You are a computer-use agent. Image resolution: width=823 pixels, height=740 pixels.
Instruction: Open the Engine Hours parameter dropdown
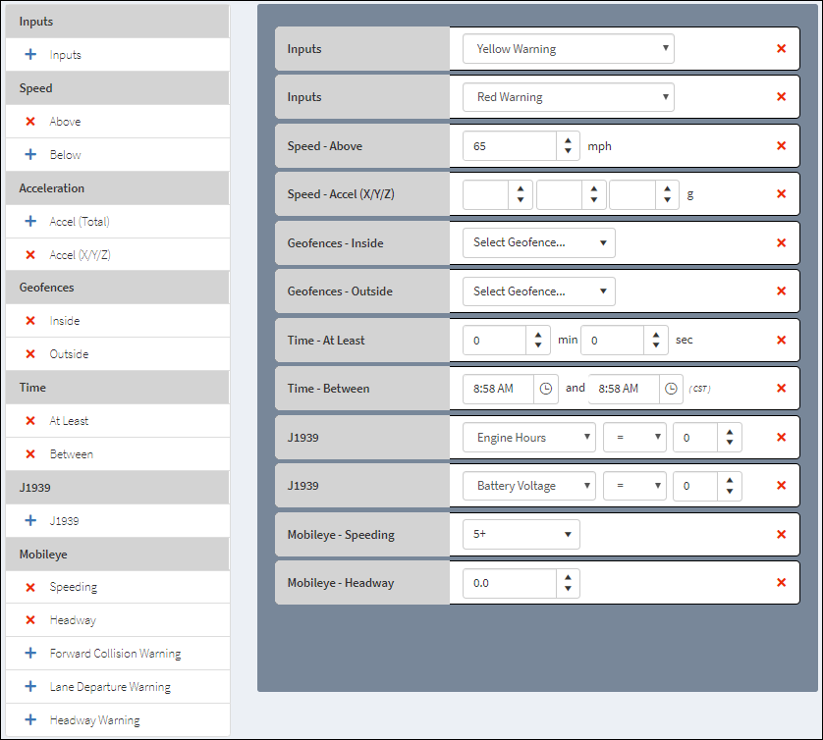(x=529, y=438)
